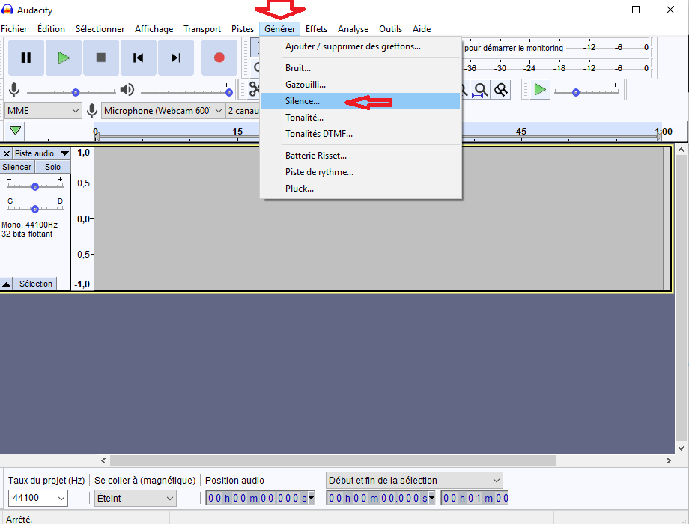The width and height of the screenshot is (689, 524).
Task: Open the Effets menu
Action: click(x=316, y=29)
